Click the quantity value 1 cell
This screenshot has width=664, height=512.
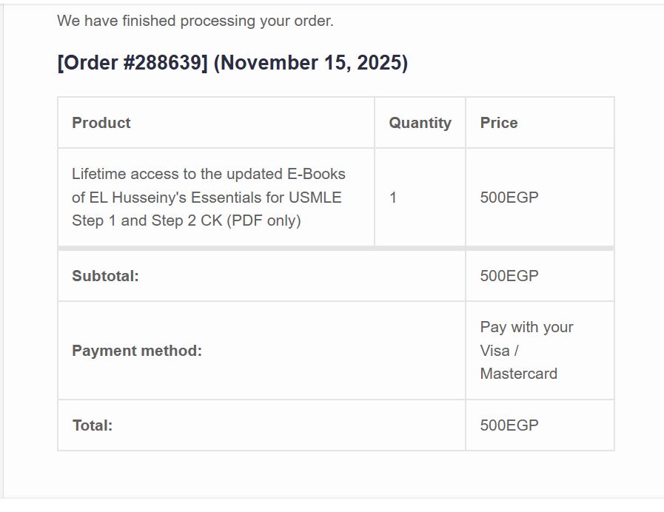point(393,198)
